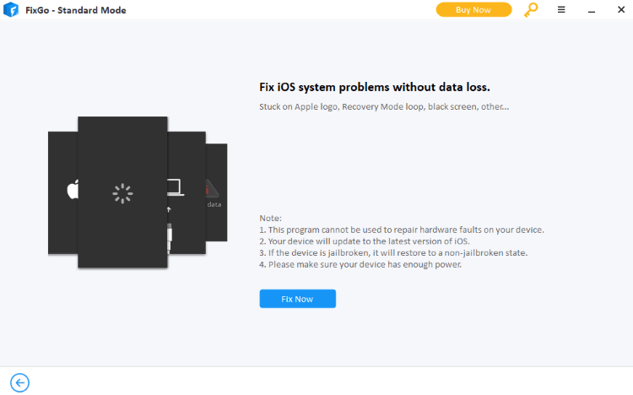
Task: Open the key-shaped register icon
Action: 531,9
